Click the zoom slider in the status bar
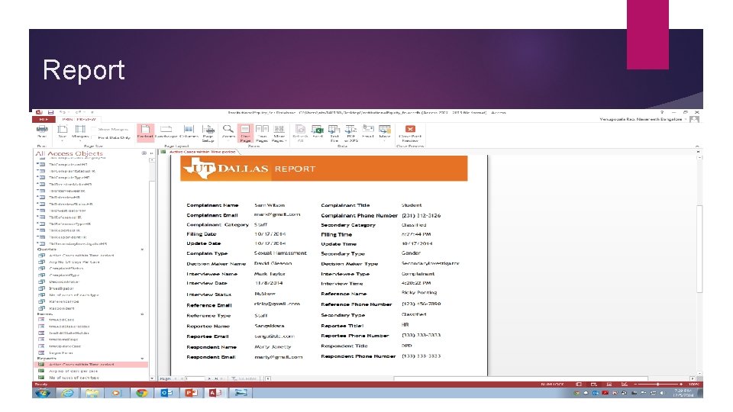The height and width of the screenshot is (412, 733). [658, 384]
